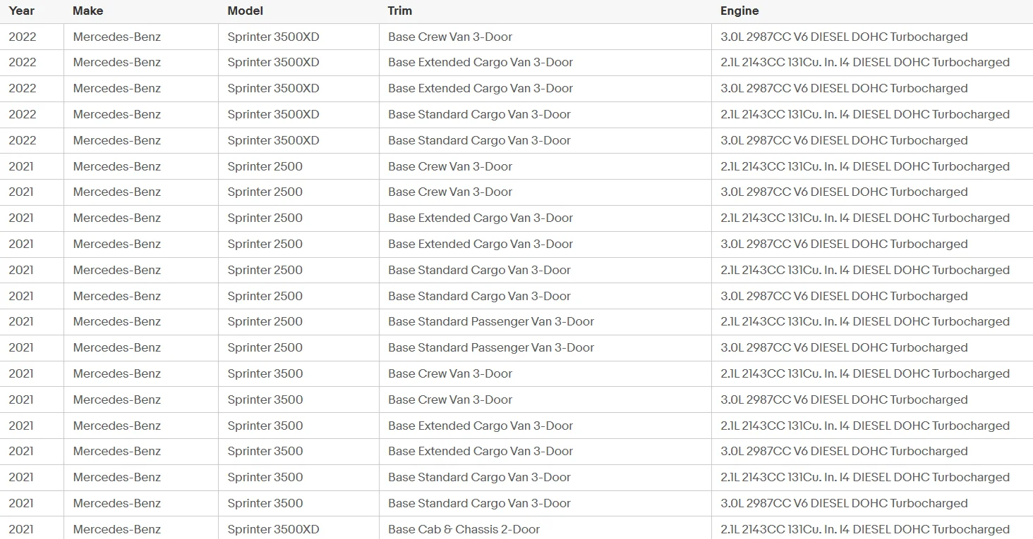The width and height of the screenshot is (1033, 539).
Task: Select Mercedes-Benz make in 2022 Crew Van row
Action: click(x=117, y=37)
